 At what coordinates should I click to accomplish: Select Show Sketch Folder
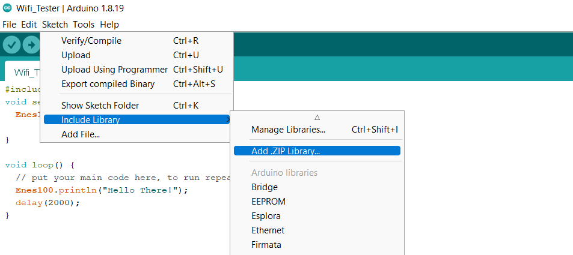136,106
